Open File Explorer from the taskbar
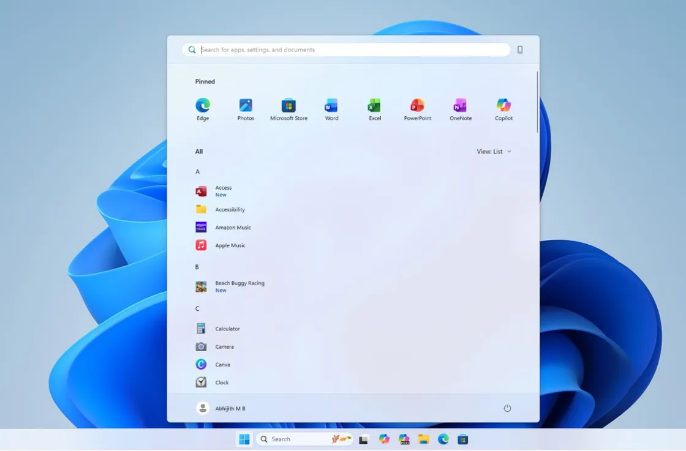The image size is (686, 451). 424,439
